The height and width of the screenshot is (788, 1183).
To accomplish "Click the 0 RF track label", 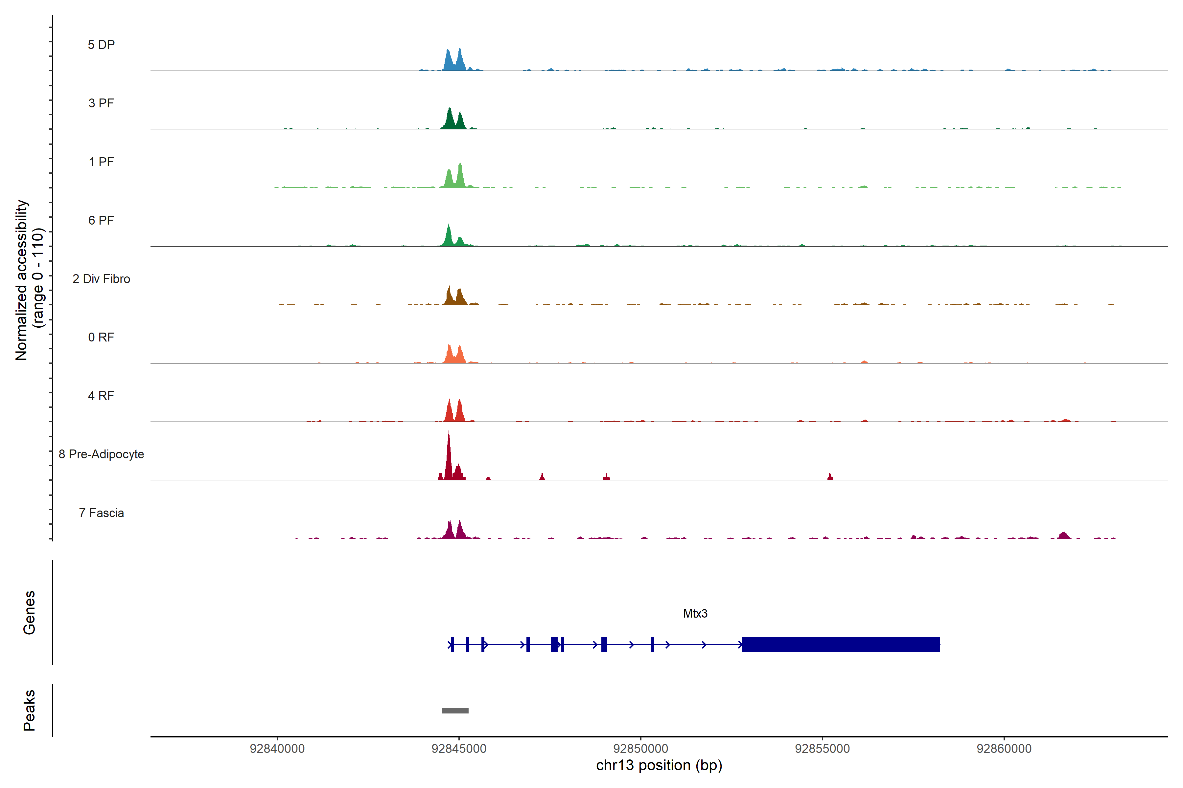I will [101, 337].
